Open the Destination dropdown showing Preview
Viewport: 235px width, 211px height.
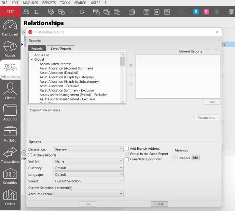click(x=88, y=149)
